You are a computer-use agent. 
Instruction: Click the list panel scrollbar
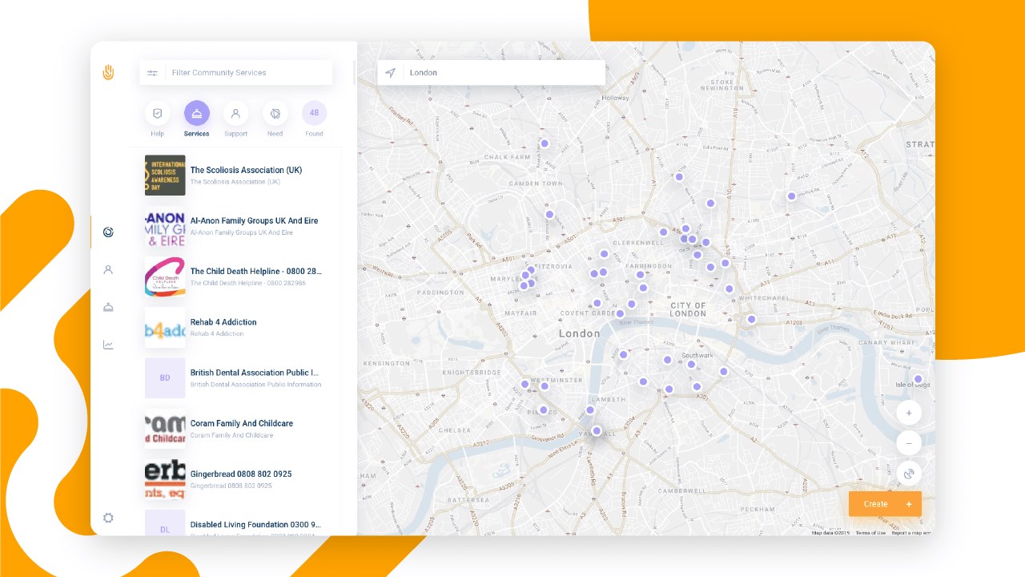353,73
